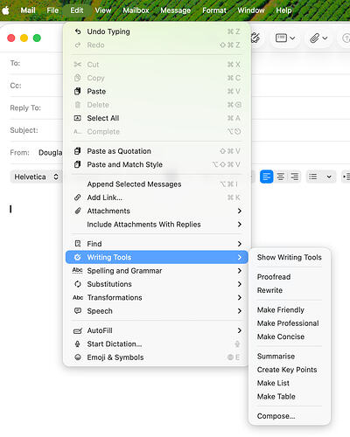Toggle left text alignment
This screenshot has width=350, height=437.
[x=266, y=177]
